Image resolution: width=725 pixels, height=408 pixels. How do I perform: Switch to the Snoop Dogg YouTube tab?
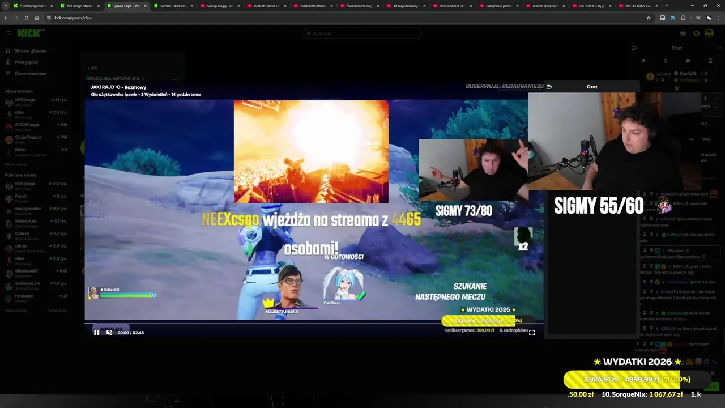(220, 6)
